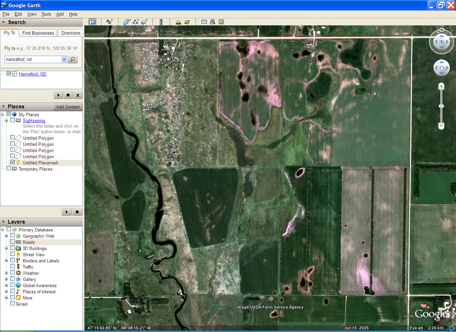Click the zoom out minus button
456x332 pixels.
[x=441, y=125]
